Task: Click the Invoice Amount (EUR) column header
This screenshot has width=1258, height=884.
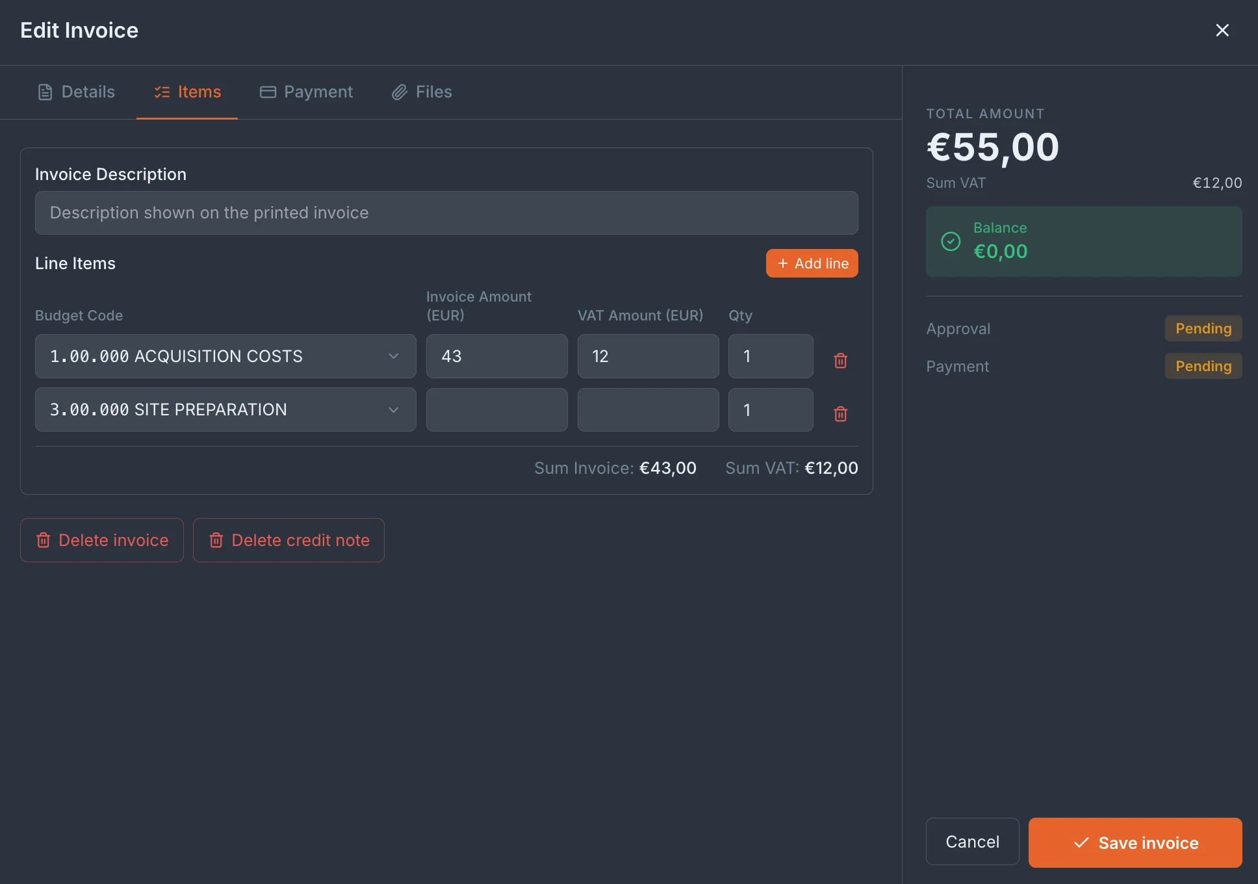Action: pyautogui.click(x=479, y=305)
